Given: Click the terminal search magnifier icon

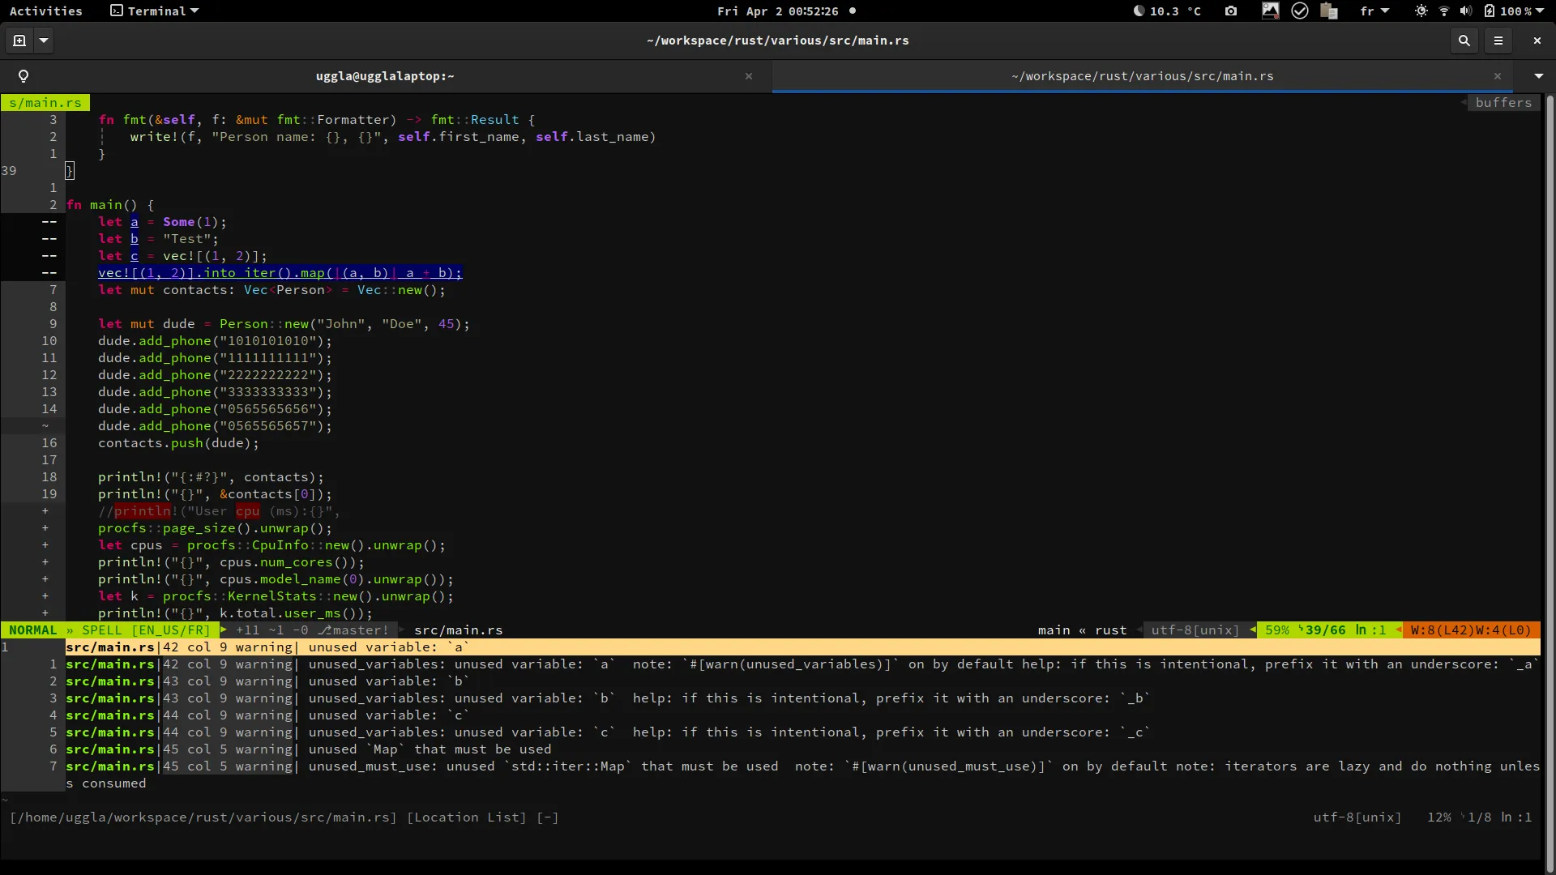Looking at the screenshot, I should pos(1464,40).
